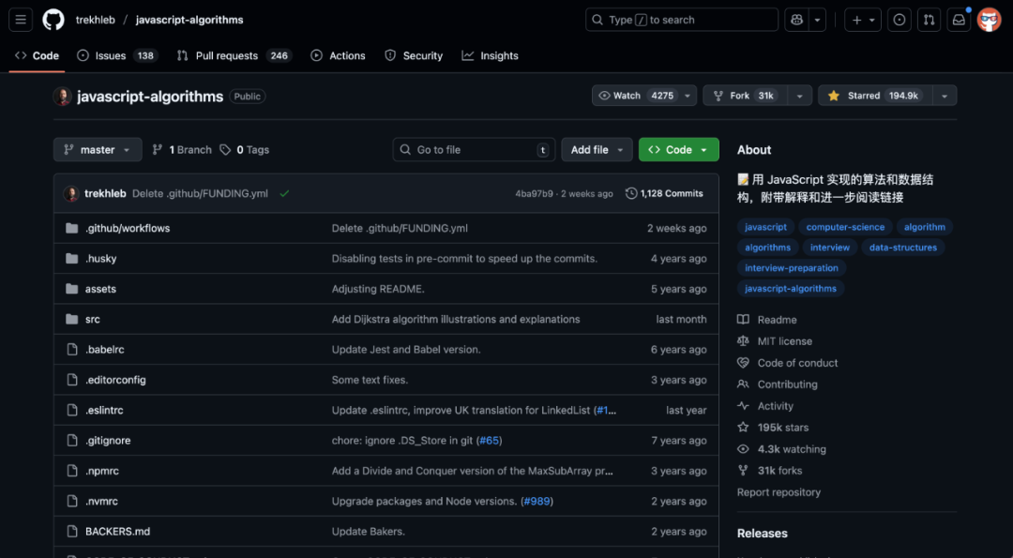1013x558 pixels.
Task: Expand Copilot dropdown arrow in header
Action: [817, 20]
